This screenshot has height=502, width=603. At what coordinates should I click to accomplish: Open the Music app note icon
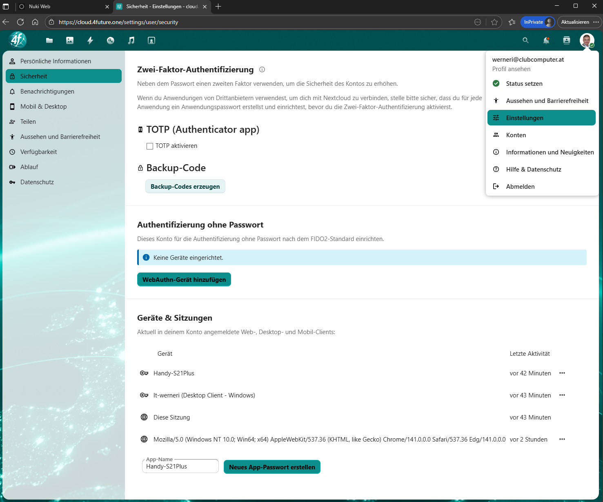point(131,40)
